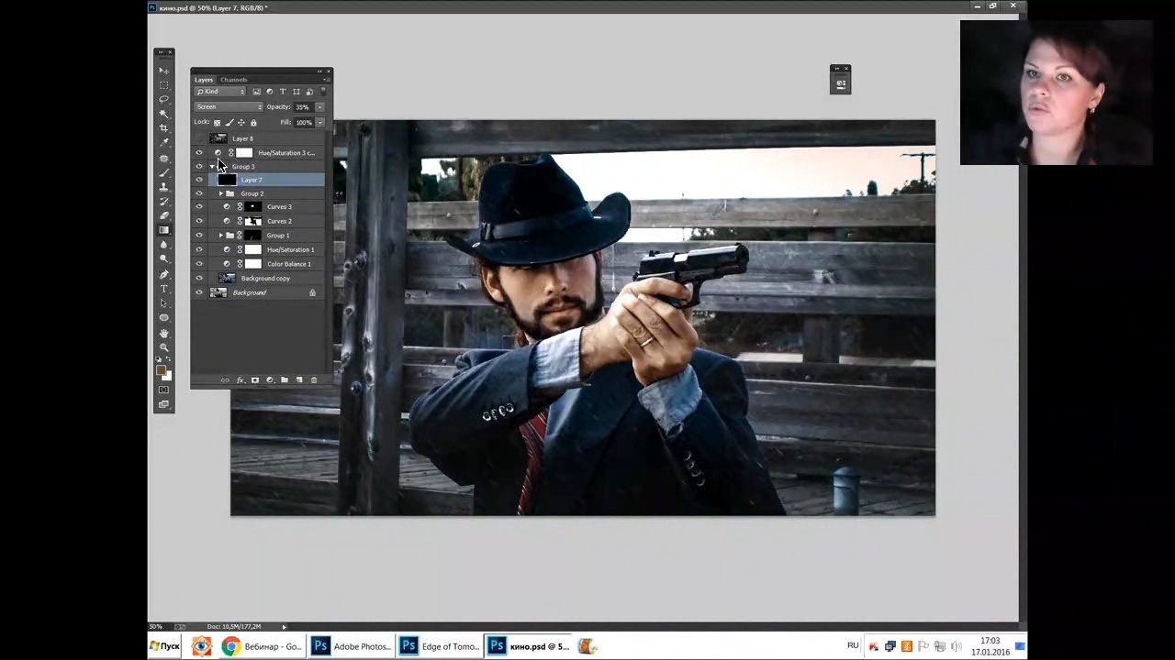The width and height of the screenshot is (1175, 660).
Task: Click the Пуск start button
Action: (165, 646)
